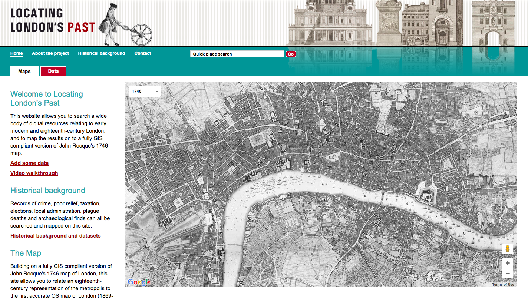Select the Maps tab
This screenshot has height=298, width=528.
pos(24,71)
